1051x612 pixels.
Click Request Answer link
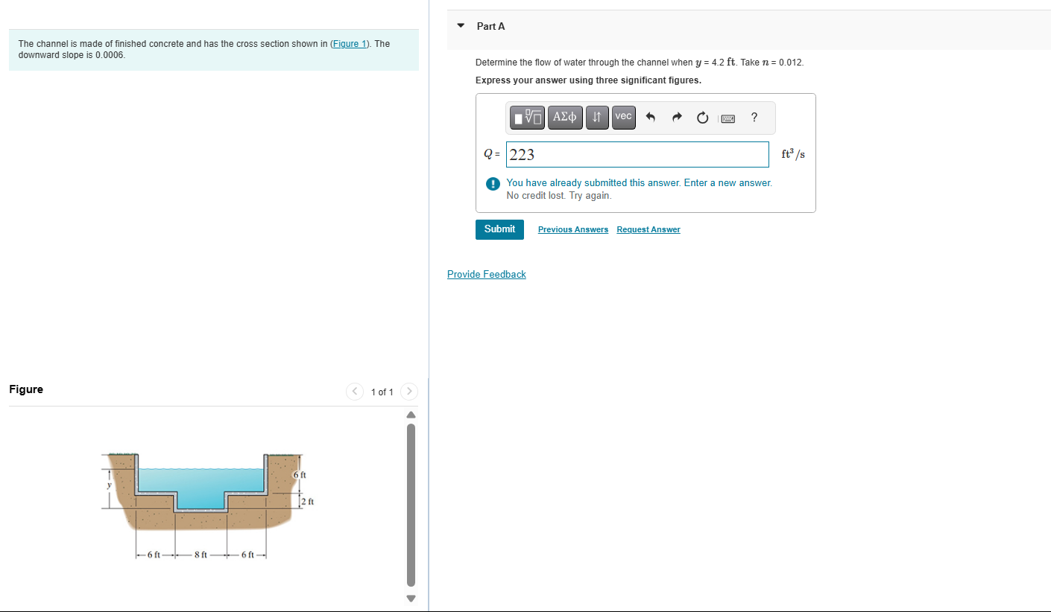pyautogui.click(x=648, y=229)
